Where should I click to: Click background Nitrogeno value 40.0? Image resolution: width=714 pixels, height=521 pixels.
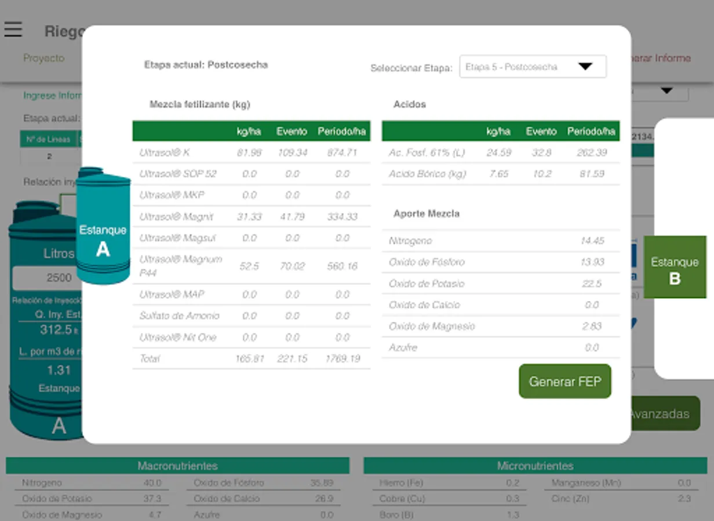[153, 483]
